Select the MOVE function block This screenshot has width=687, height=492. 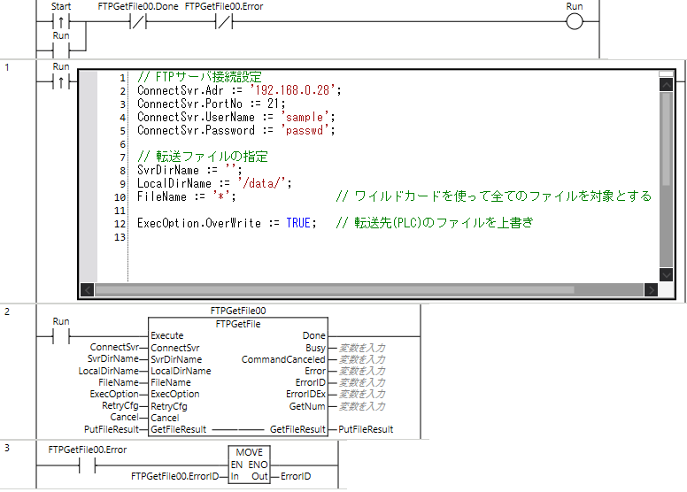249,465
